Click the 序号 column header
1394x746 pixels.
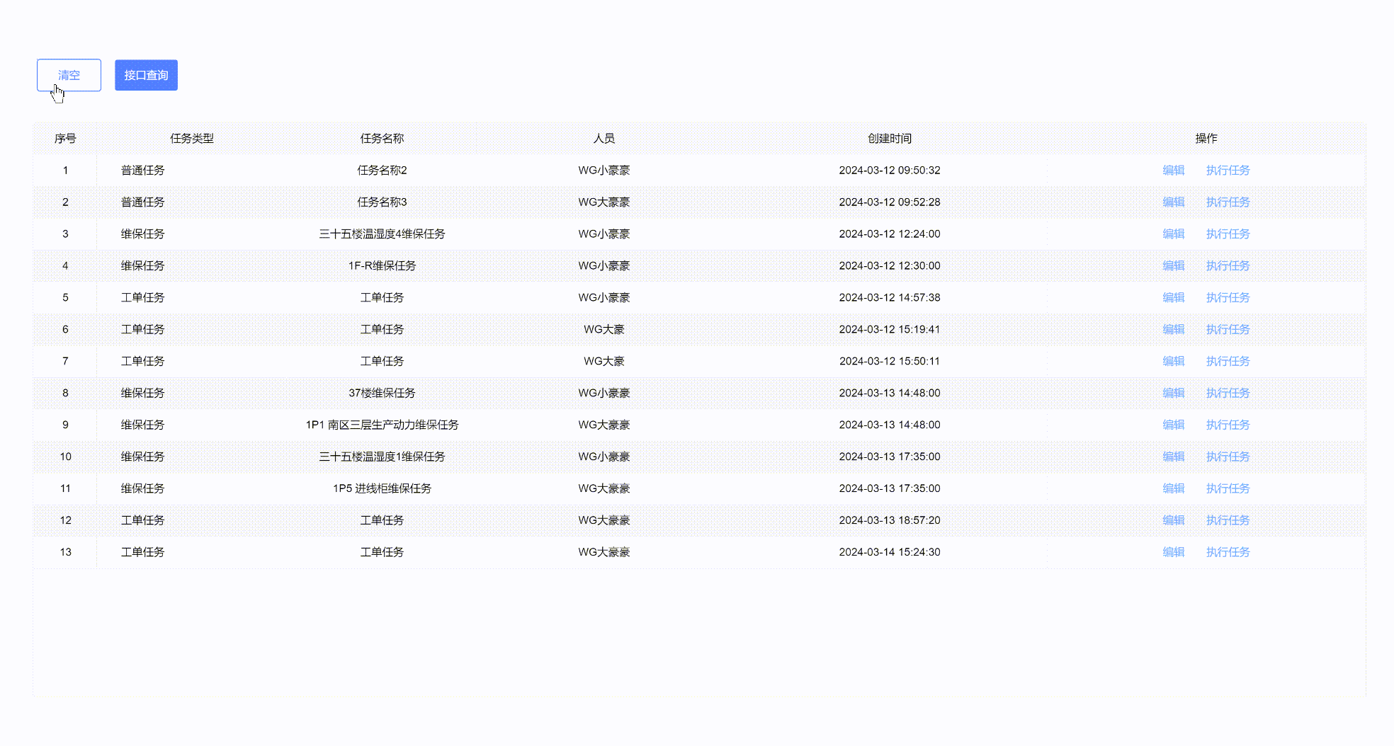[x=65, y=139]
